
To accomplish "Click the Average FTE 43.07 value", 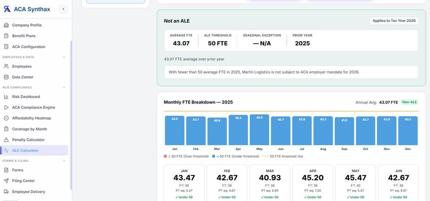I will (181, 43).
